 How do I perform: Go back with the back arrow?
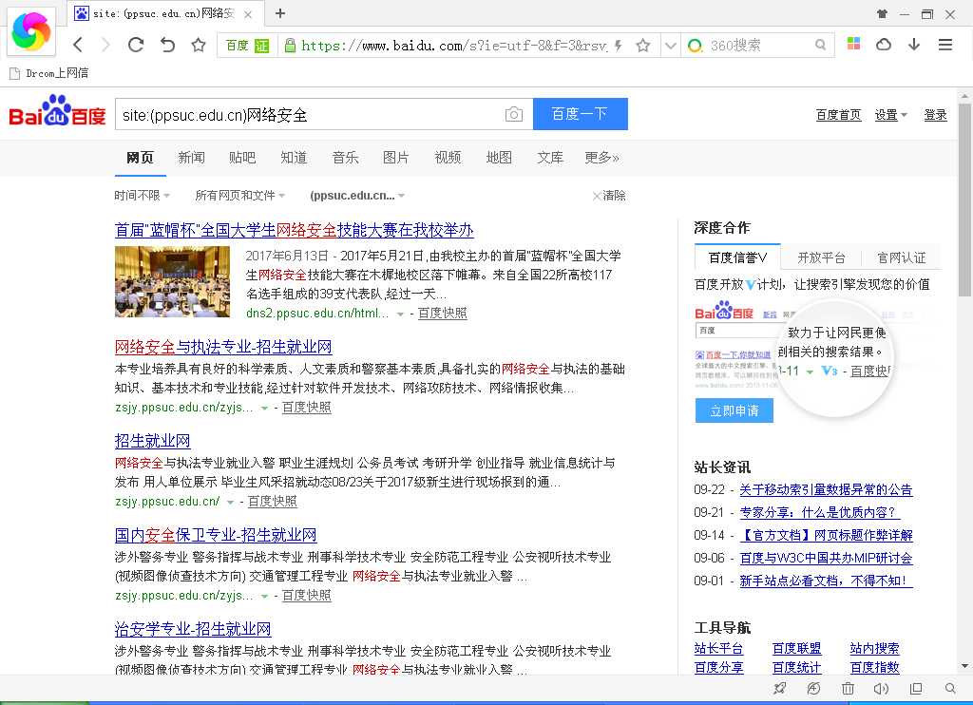78,45
